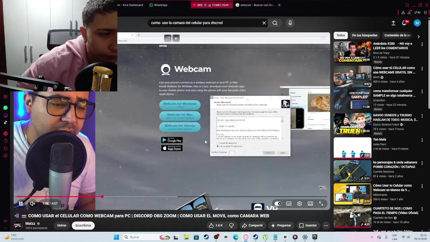Open the Matzz channel name link

tap(30, 224)
